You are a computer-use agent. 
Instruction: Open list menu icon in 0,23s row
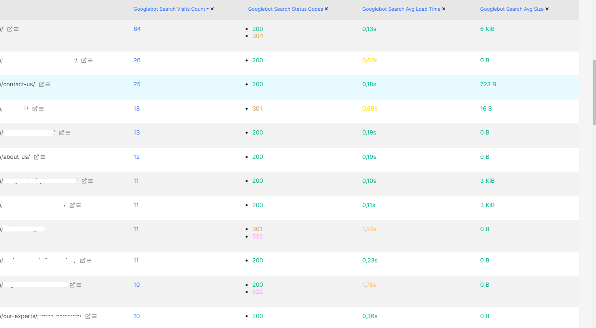click(x=89, y=261)
